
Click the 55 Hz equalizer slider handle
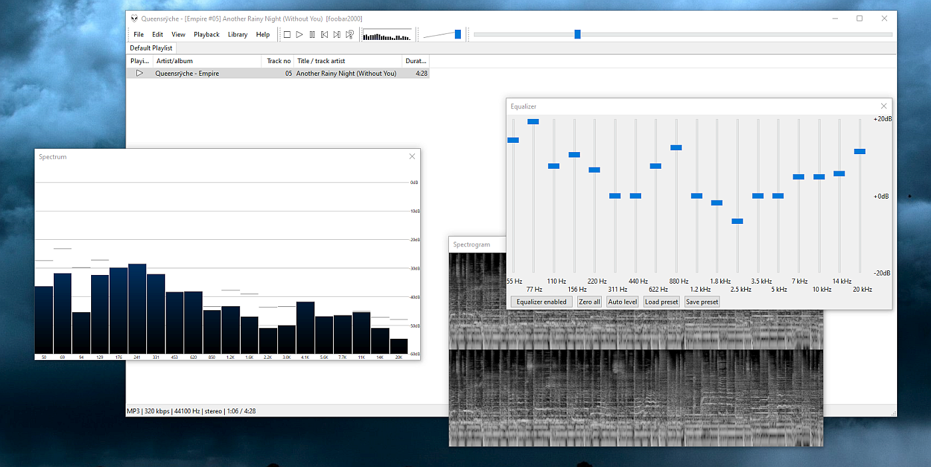[513, 140]
